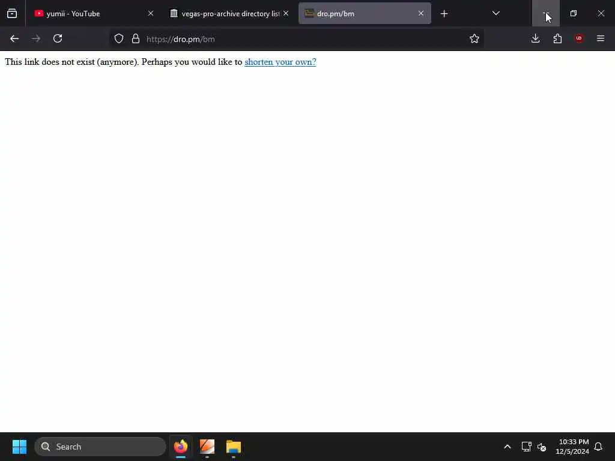615x461 pixels.
Task: Click the taskbar Search box
Action: pos(100,447)
